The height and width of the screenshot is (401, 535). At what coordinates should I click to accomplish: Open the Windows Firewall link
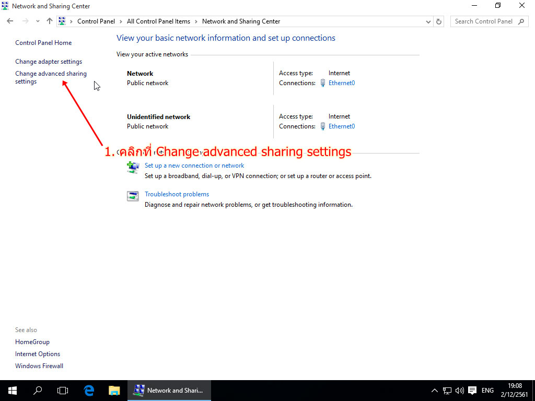click(x=39, y=366)
